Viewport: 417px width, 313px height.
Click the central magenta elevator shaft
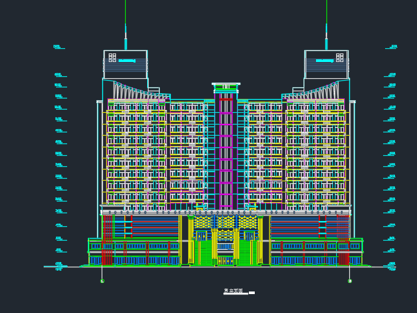(226, 151)
